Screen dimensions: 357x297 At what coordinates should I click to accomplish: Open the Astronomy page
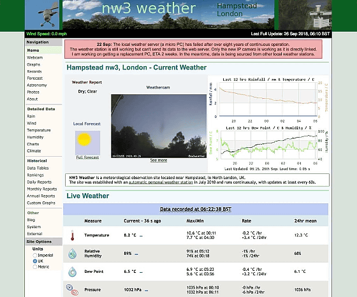(x=37, y=85)
